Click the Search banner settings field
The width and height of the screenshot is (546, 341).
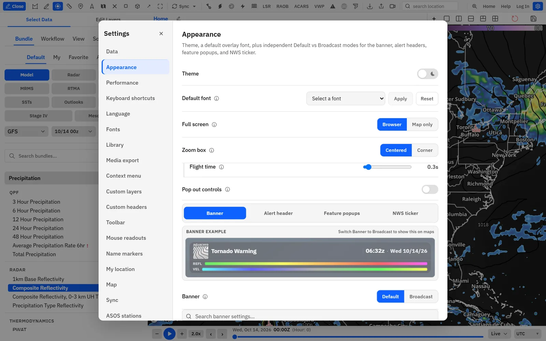(x=310, y=316)
